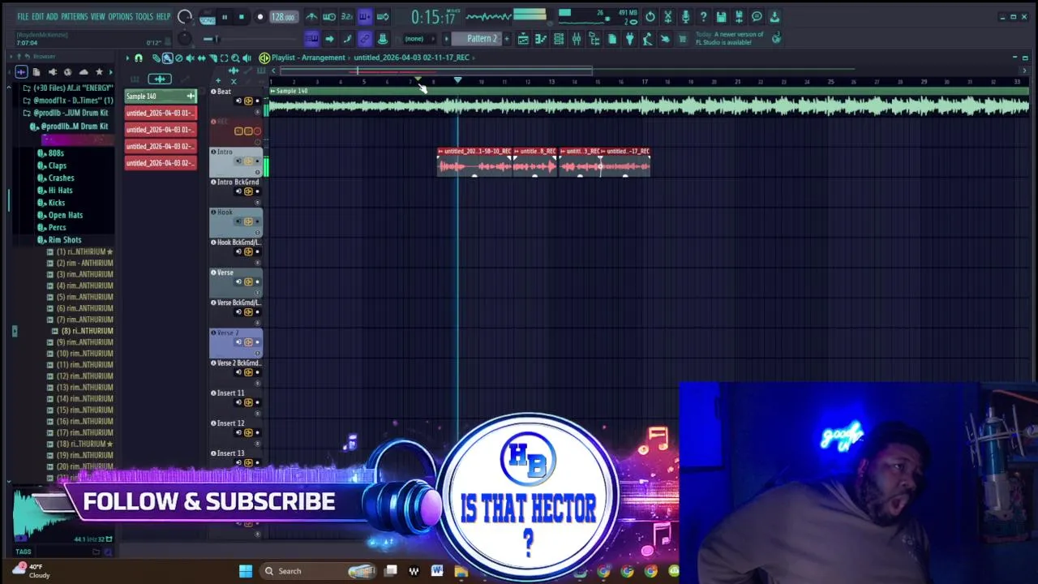
Task: Expand the Hi Hats folder in browser
Action: coord(60,190)
